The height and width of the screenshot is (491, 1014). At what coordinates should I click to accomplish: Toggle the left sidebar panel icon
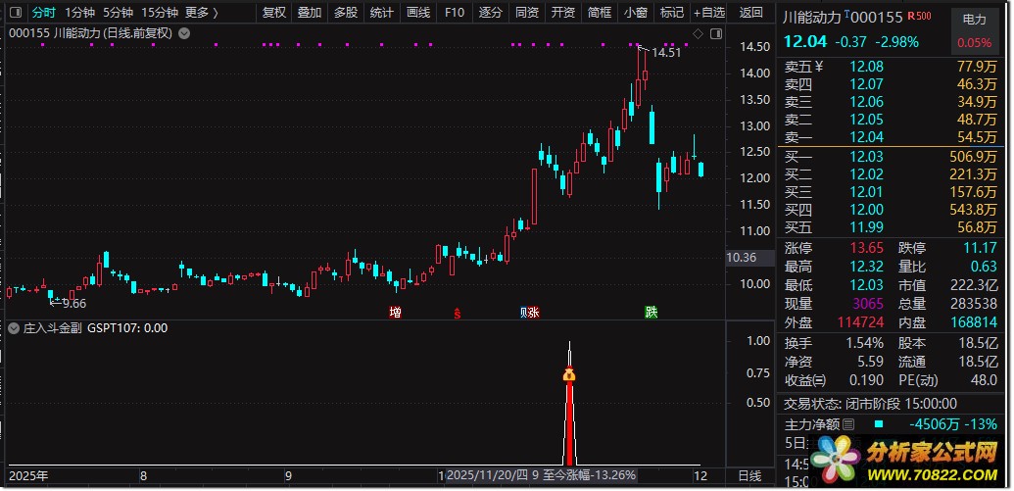[x=17, y=13]
